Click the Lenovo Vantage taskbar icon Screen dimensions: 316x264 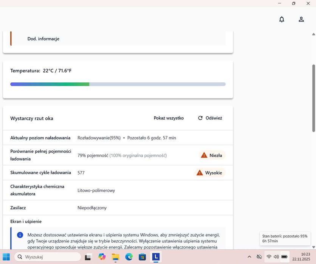point(156,257)
